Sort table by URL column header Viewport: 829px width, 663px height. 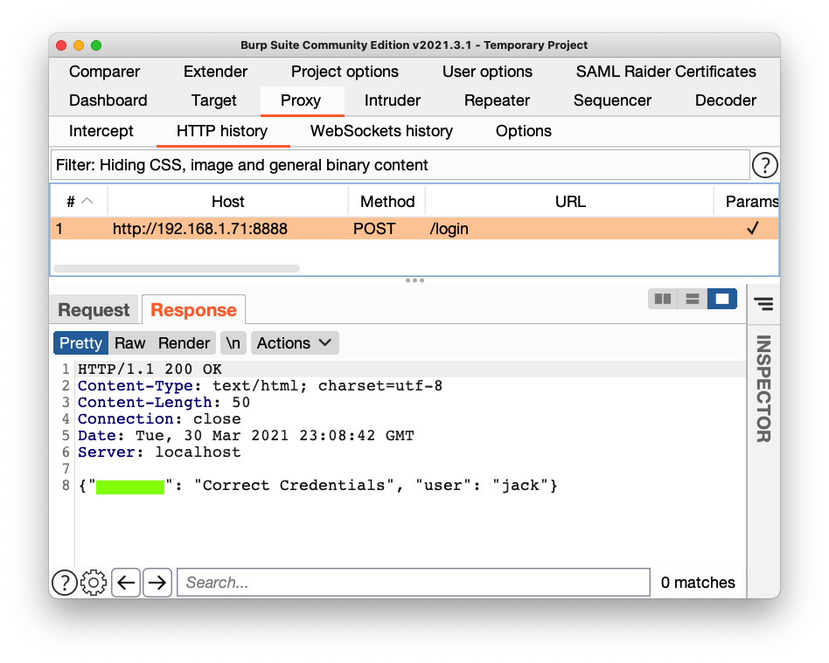point(570,201)
